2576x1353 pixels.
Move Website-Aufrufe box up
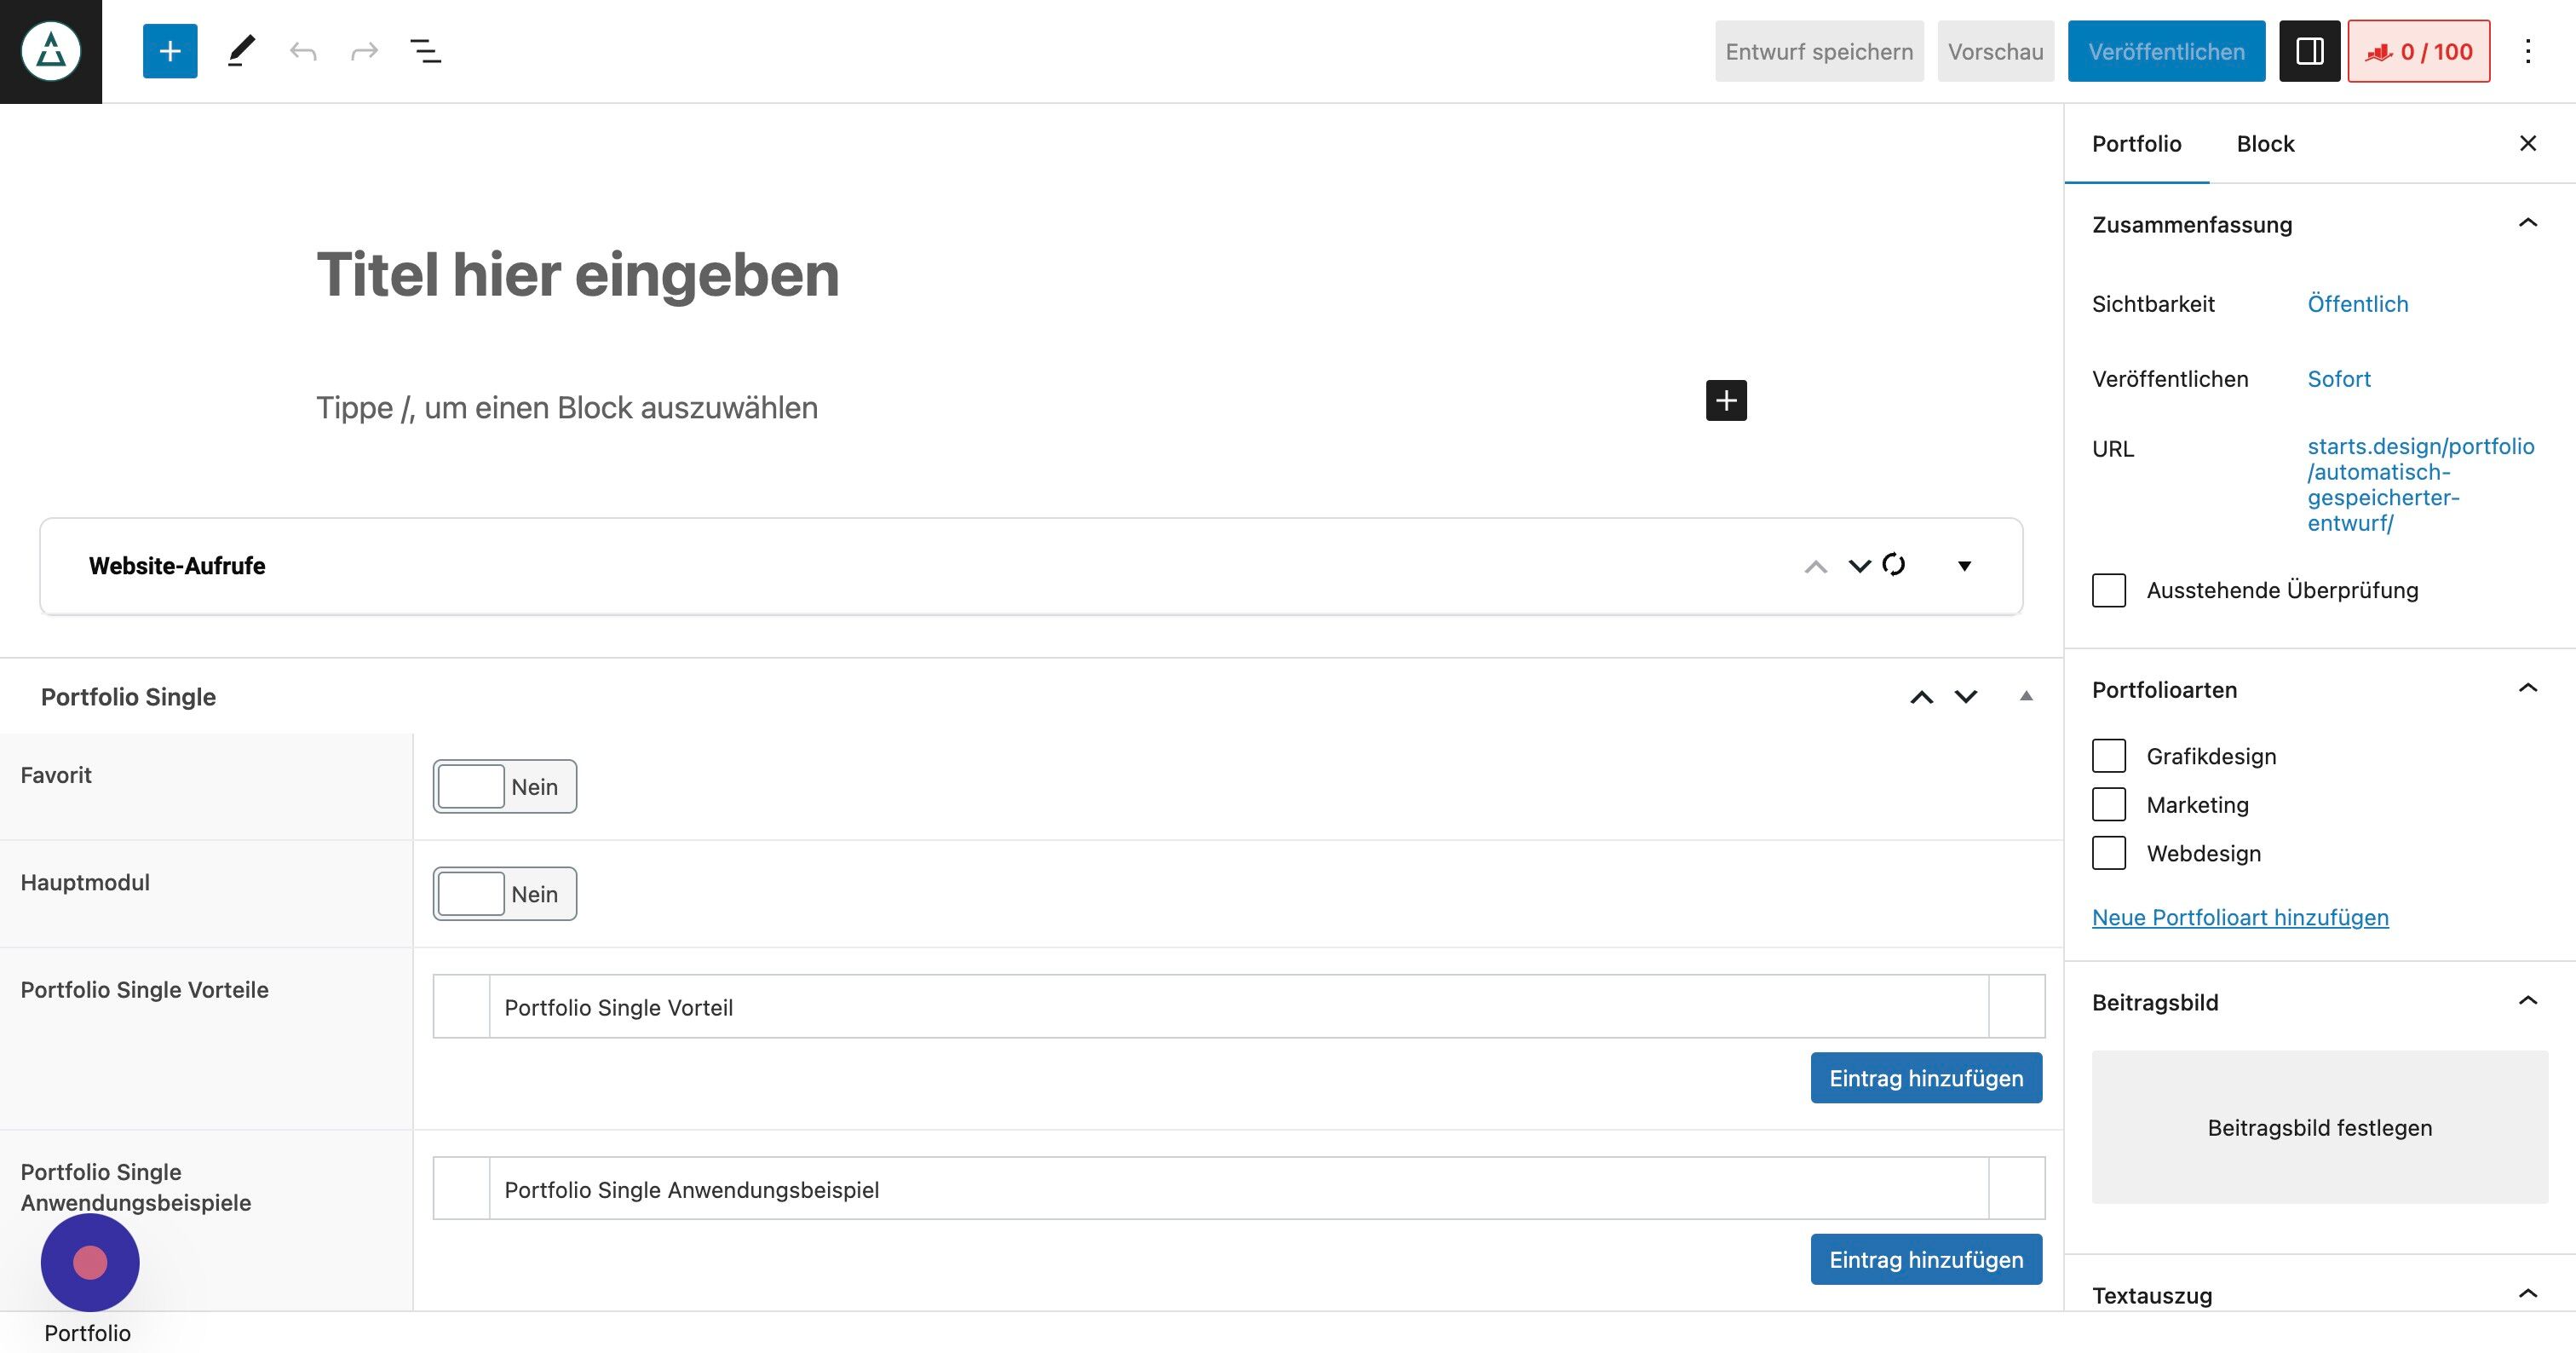pos(1815,566)
